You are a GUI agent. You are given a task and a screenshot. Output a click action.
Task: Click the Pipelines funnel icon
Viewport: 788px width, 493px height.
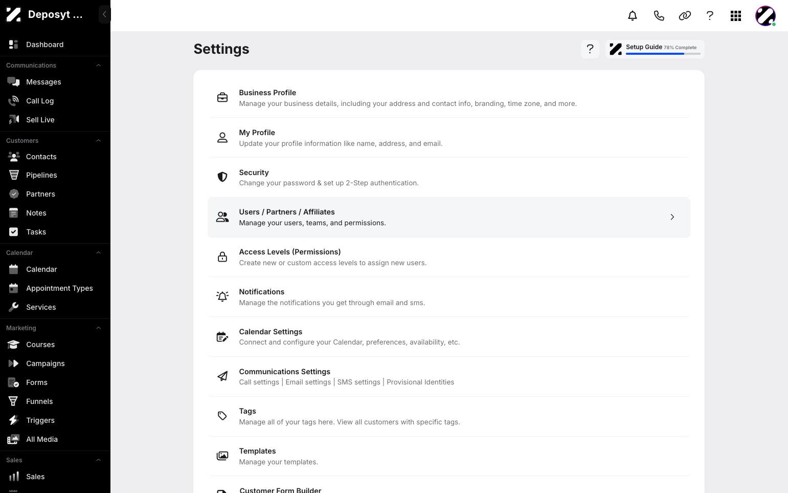coord(14,175)
